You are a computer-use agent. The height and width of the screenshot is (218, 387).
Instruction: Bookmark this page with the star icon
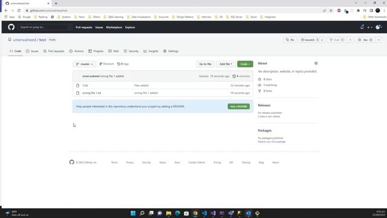click(x=331, y=11)
